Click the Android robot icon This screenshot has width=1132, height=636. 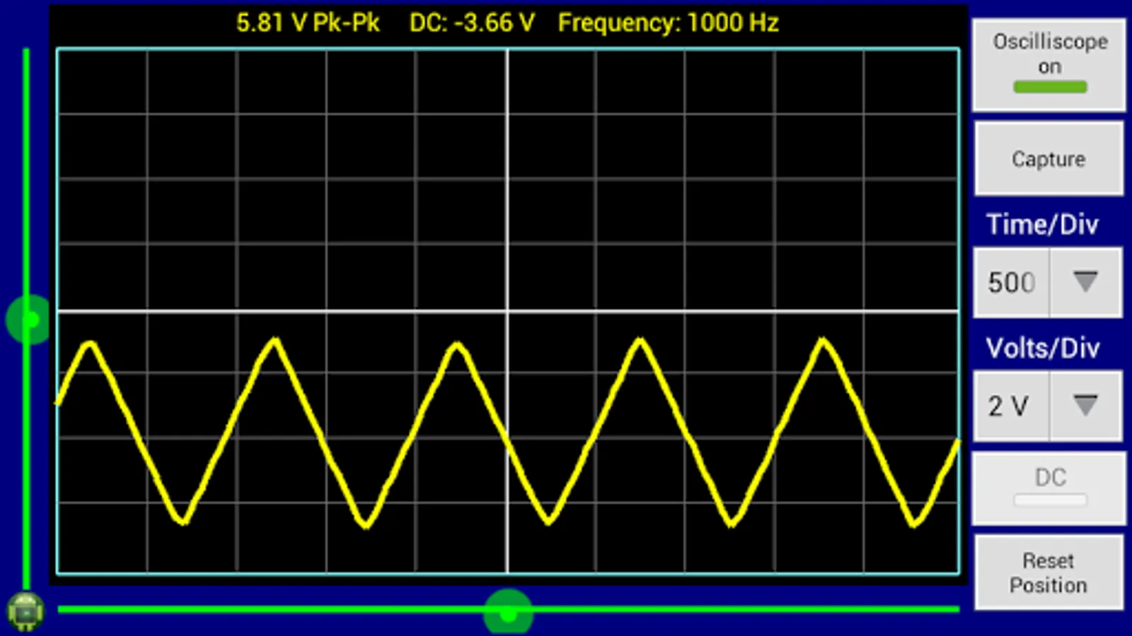25,611
